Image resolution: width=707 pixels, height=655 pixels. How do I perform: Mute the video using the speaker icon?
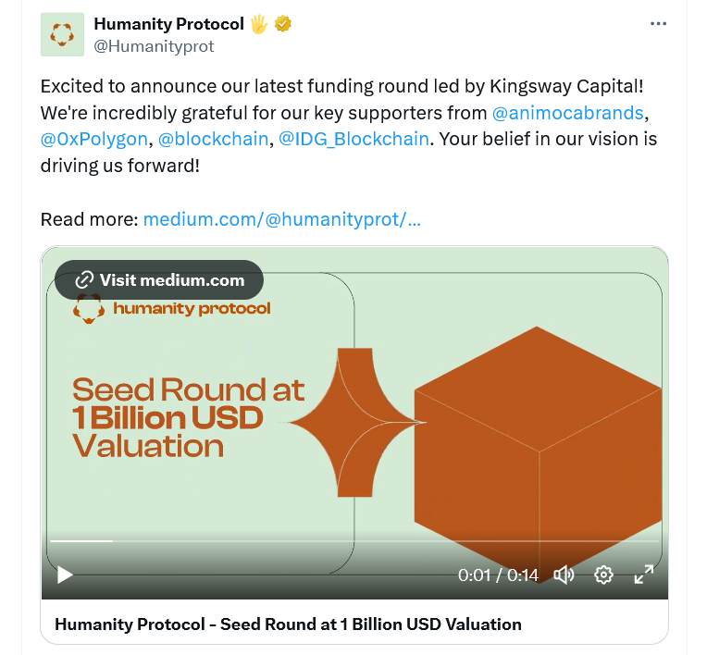pos(564,575)
